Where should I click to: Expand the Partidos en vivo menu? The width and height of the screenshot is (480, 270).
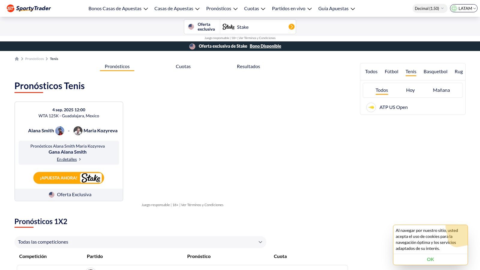pos(292,9)
